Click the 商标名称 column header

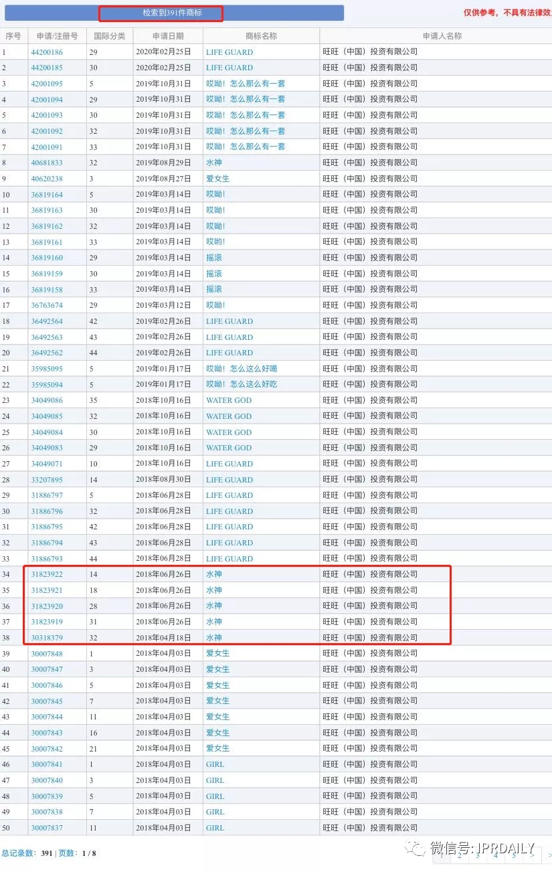[x=261, y=36]
